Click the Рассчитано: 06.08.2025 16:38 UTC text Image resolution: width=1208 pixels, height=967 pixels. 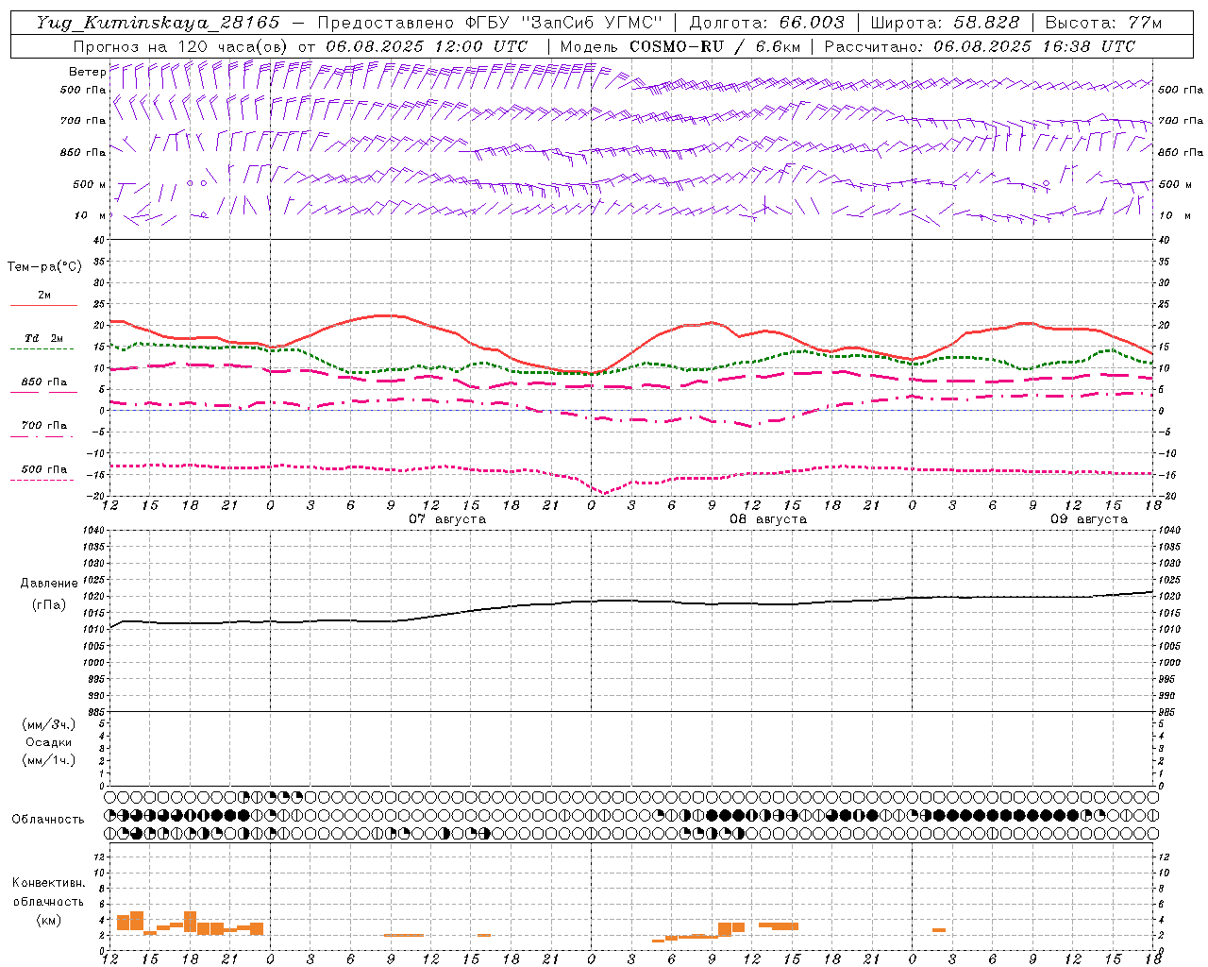pos(980,46)
